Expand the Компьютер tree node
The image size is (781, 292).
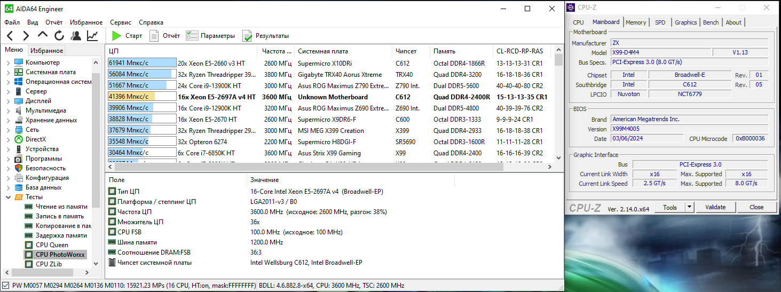(x=8, y=62)
